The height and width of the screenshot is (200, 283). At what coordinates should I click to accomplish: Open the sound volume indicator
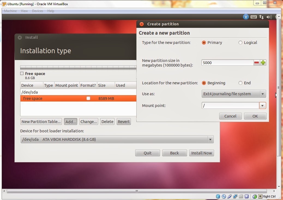(x=269, y=17)
